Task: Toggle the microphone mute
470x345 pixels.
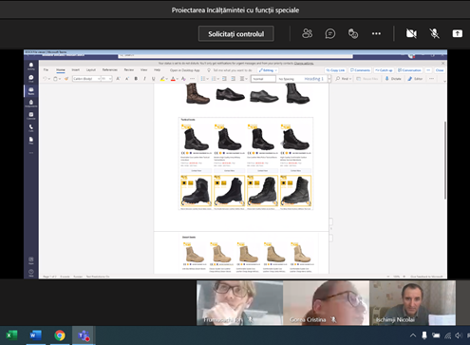Action: pyautogui.click(x=435, y=33)
